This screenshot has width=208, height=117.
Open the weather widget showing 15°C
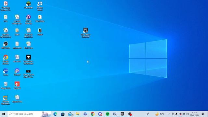(x=160, y=114)
